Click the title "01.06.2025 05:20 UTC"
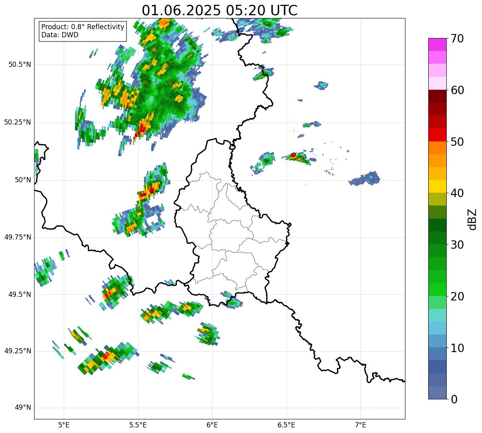This screenshot has height=433, width=482. pos(219,10)
